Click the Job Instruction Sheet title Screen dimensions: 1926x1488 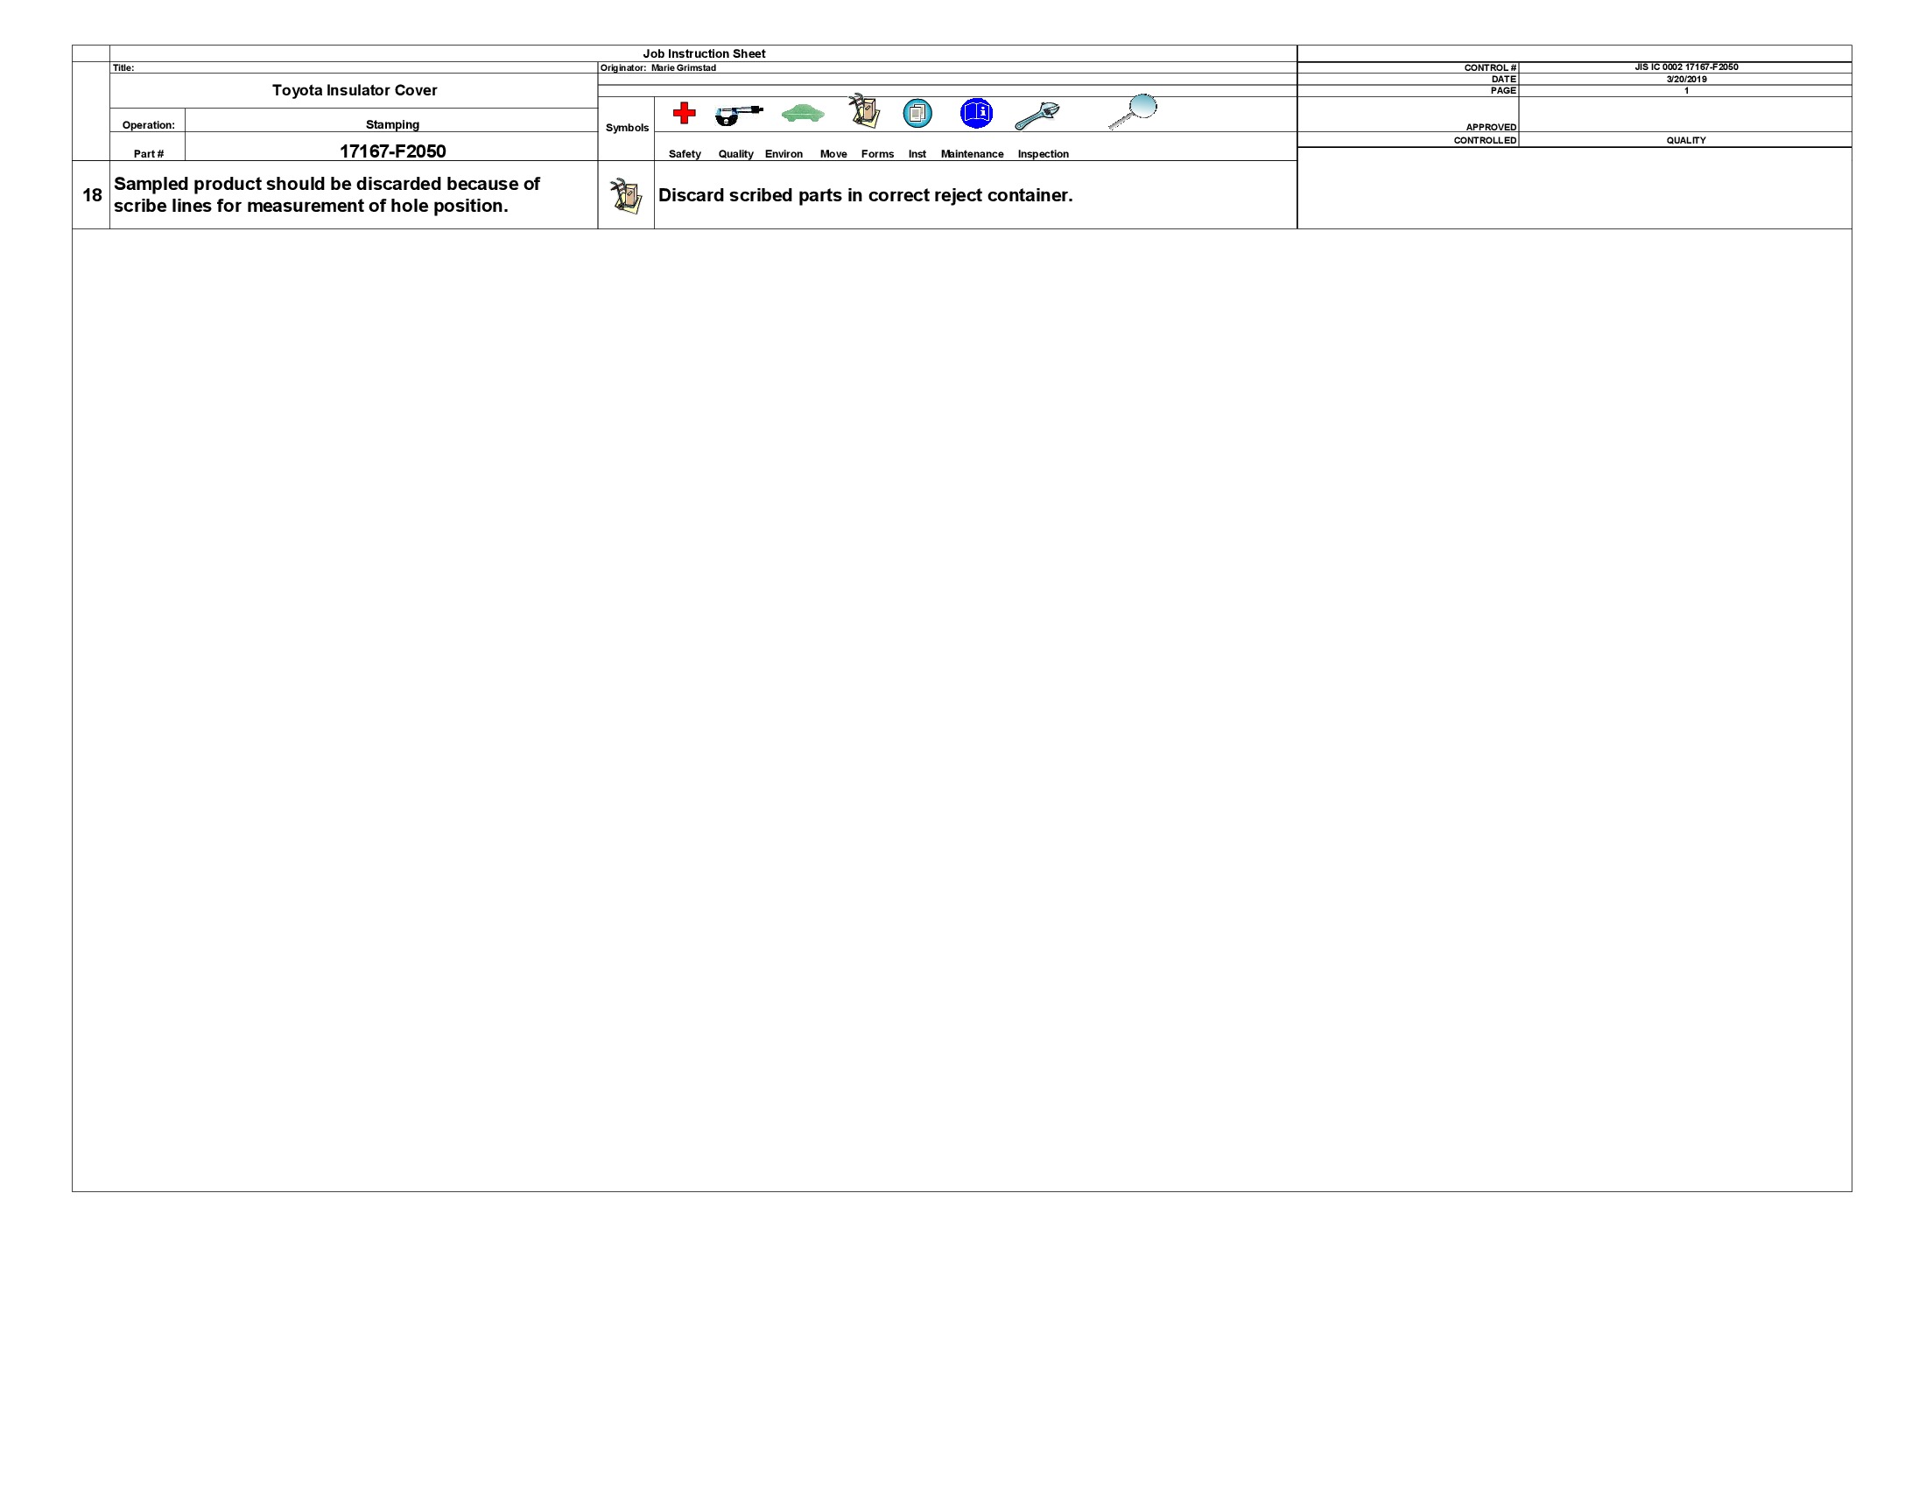point(706,53)
